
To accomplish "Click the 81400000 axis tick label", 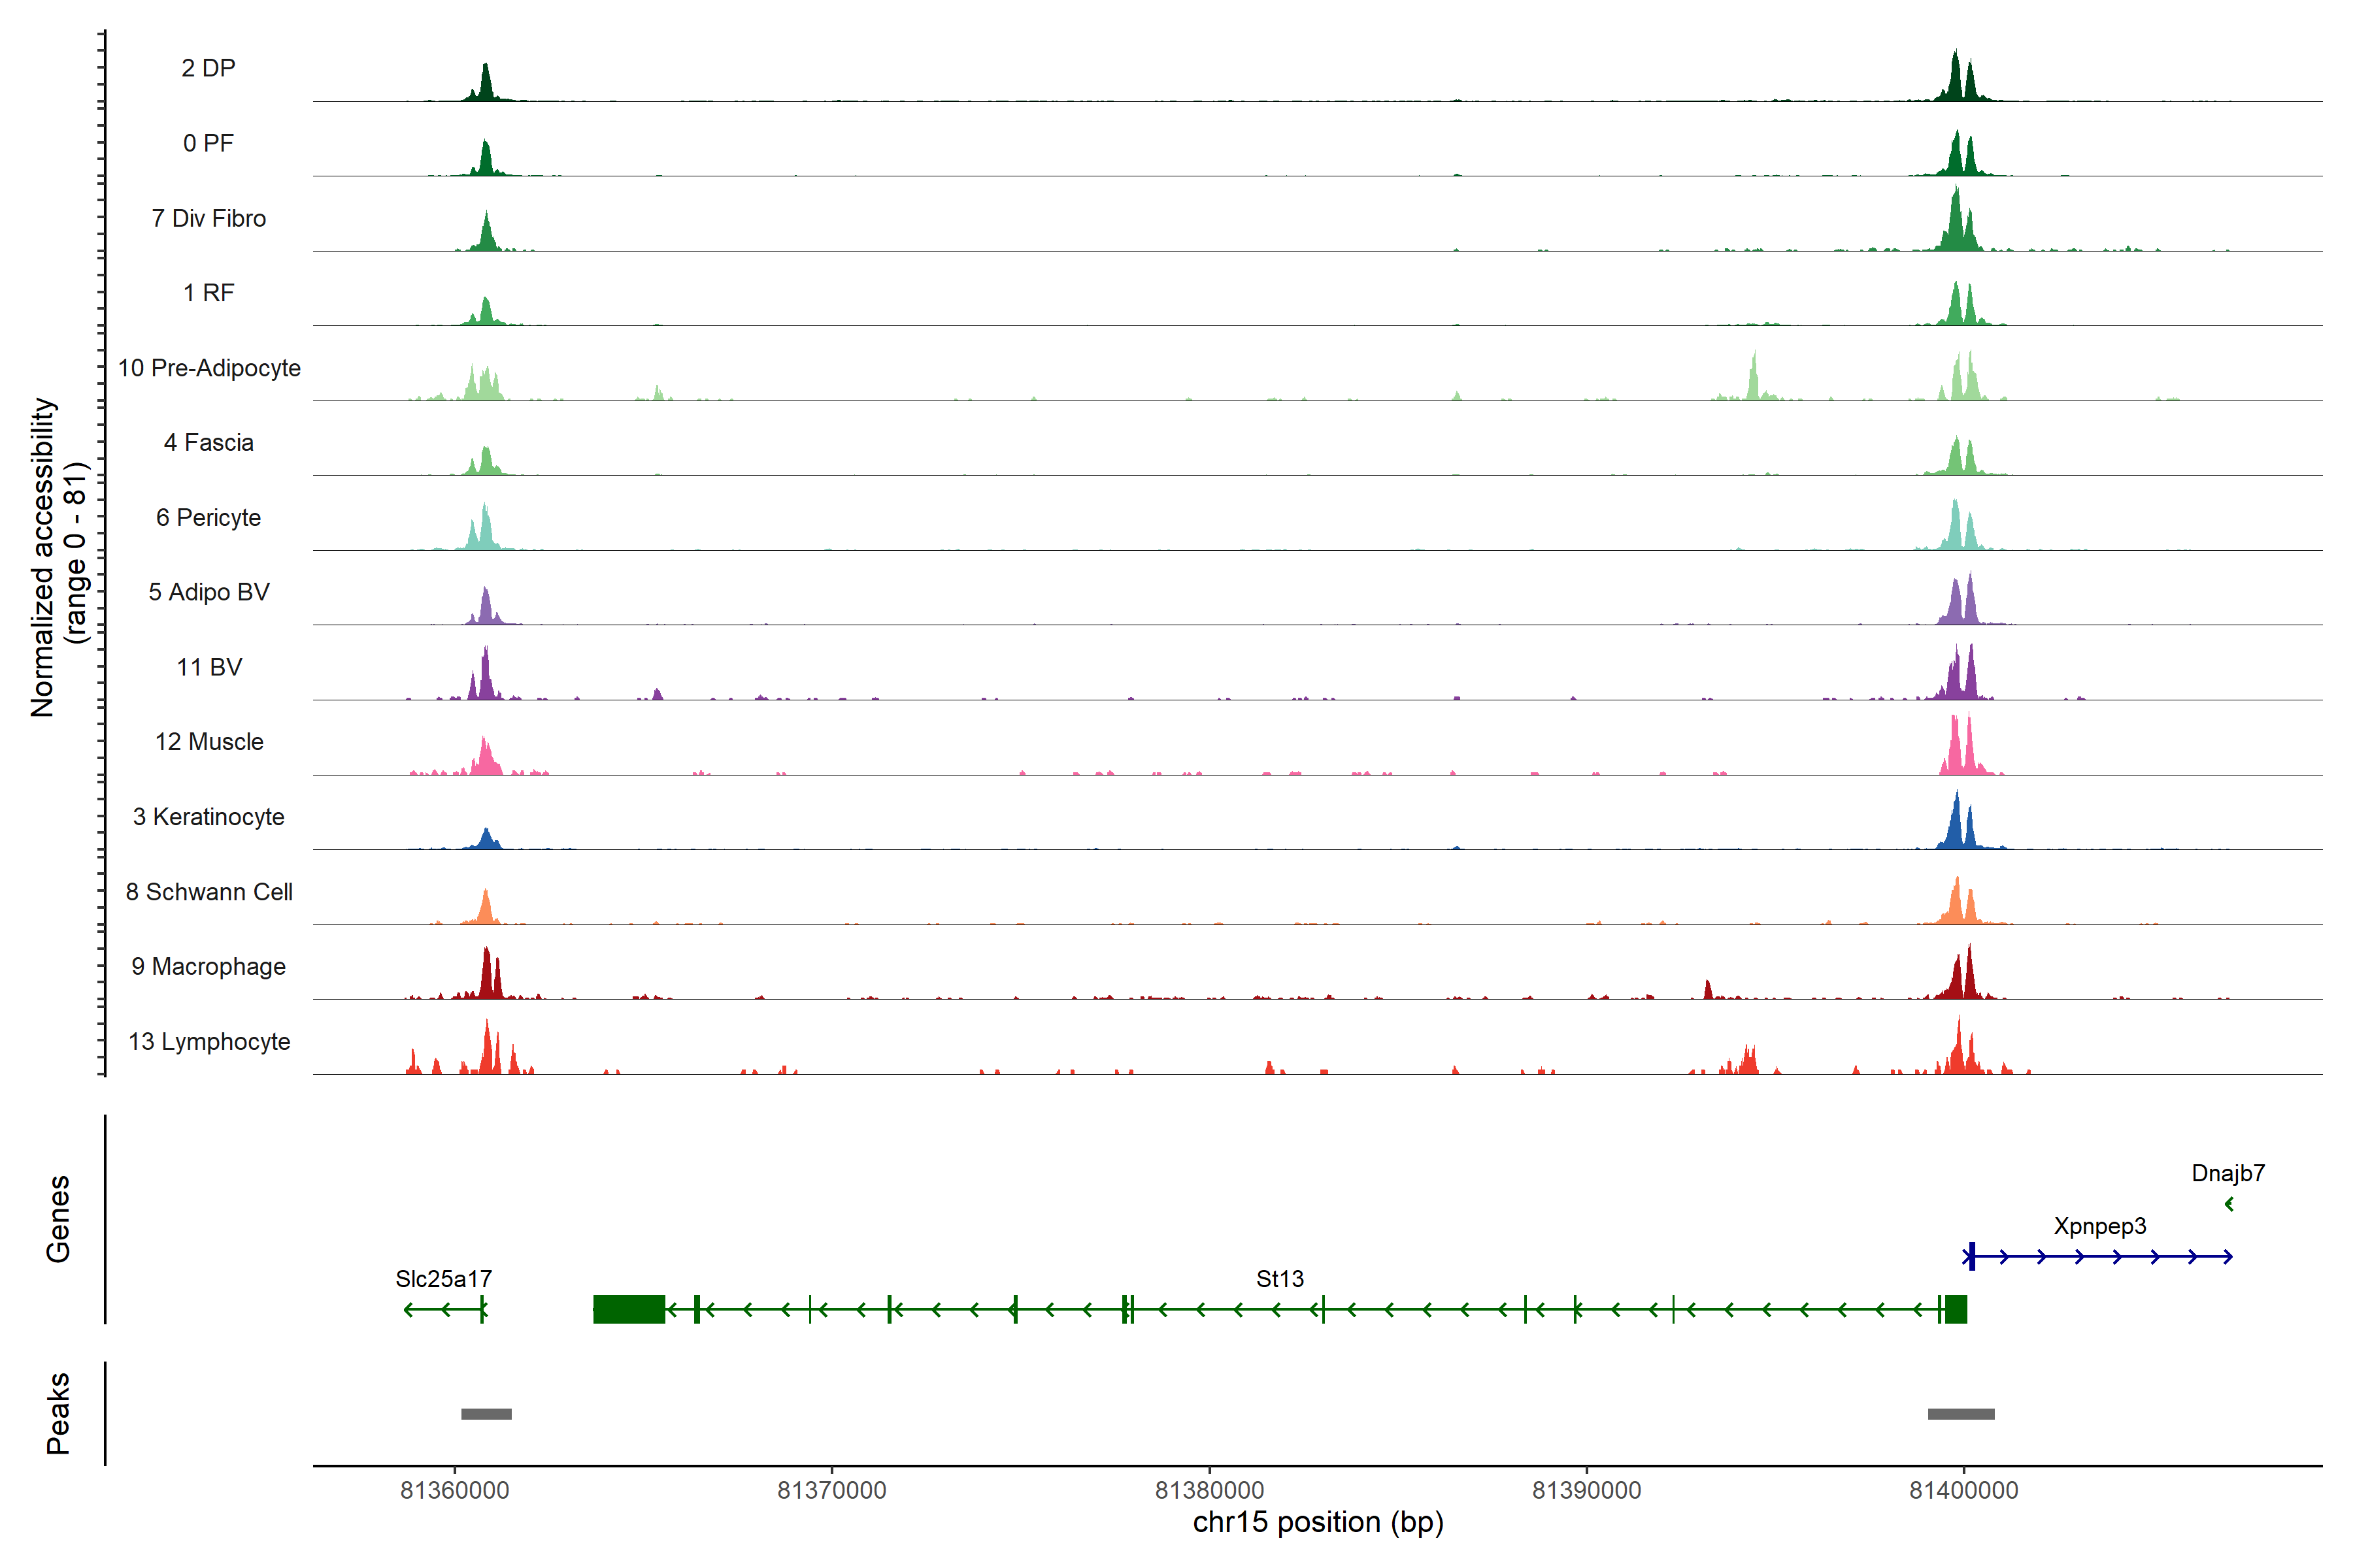I will (x=1963, y=1490).
